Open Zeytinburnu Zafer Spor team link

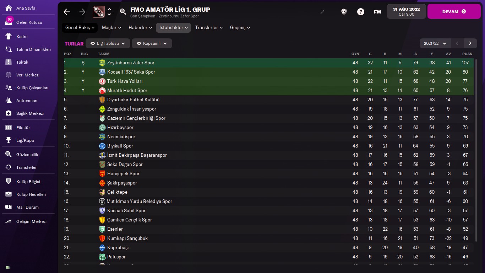pos(131,63)
